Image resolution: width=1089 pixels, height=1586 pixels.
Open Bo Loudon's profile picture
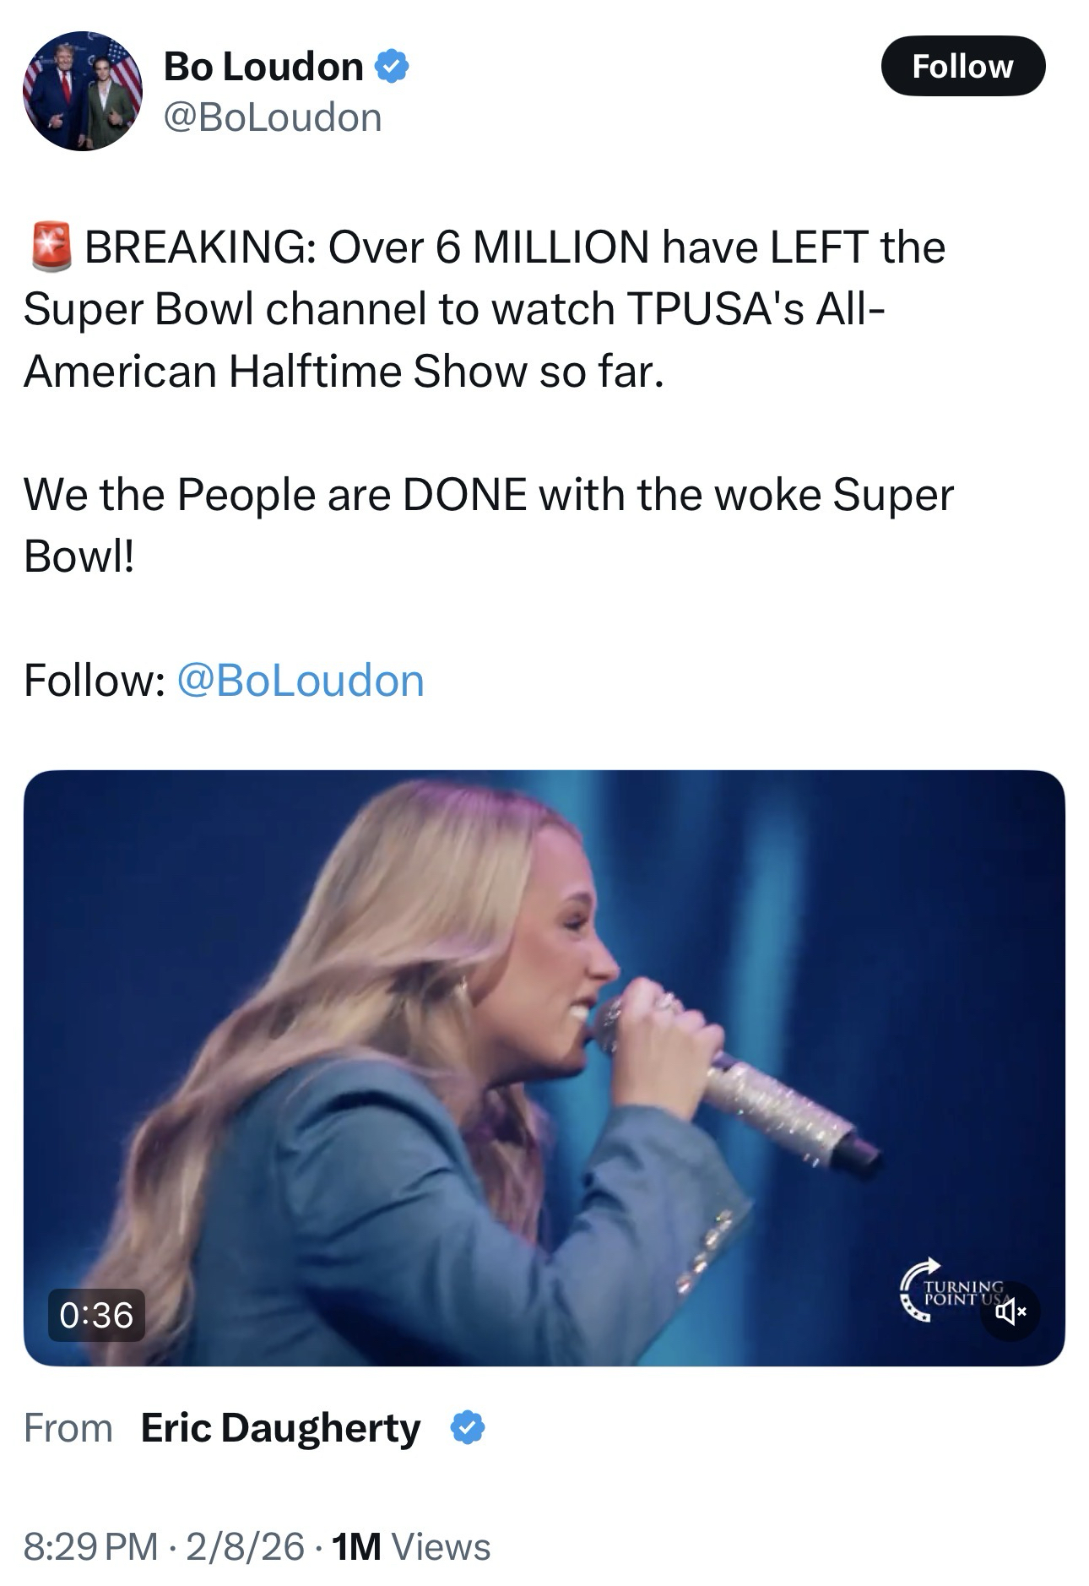(83, 91)
